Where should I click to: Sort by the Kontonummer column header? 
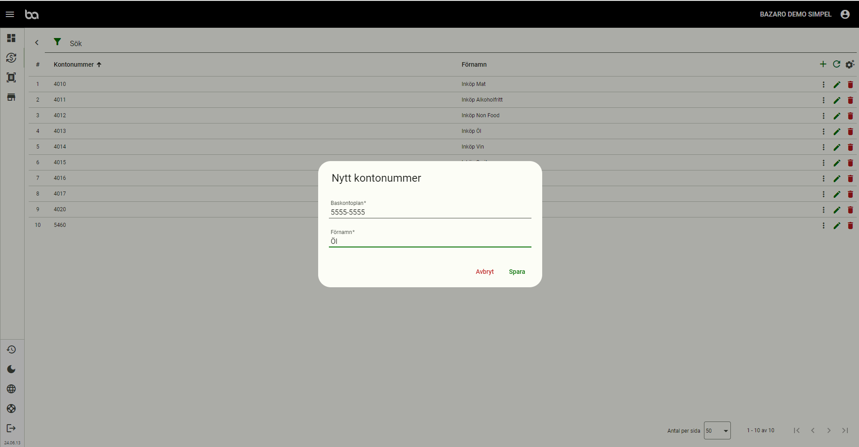pos(78,64)
